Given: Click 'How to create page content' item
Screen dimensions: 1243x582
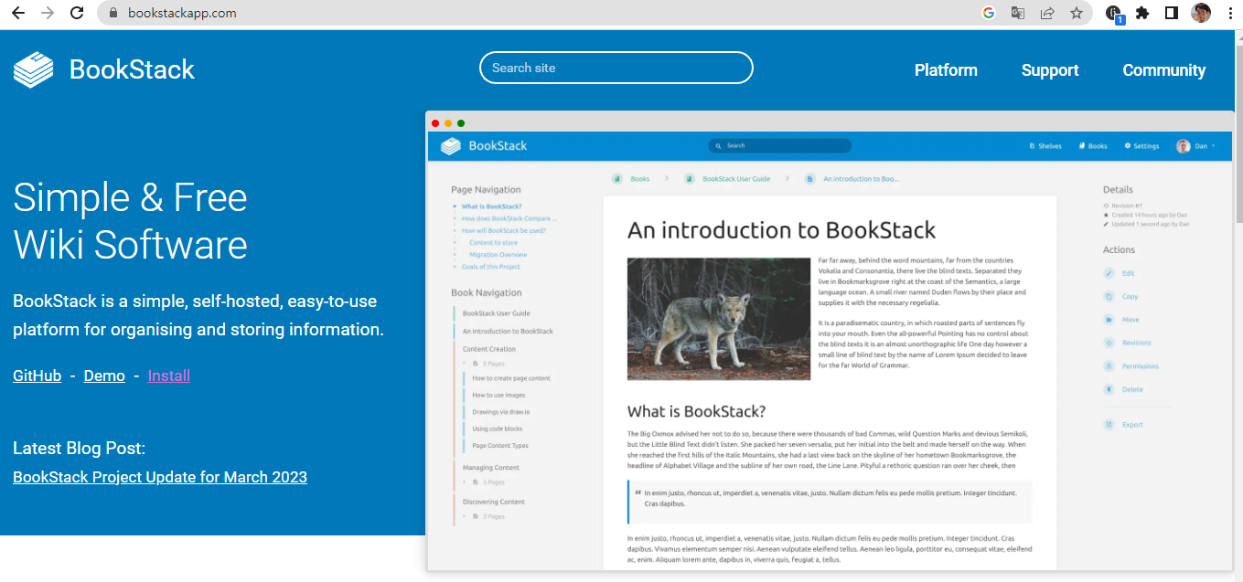Looking at the screenshot, I should click(x=511, y=378).
